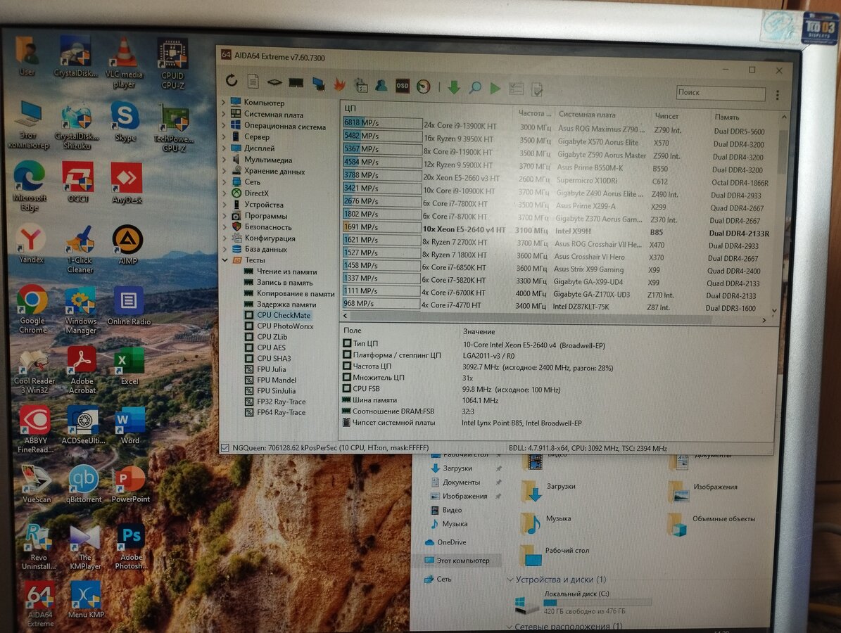Select FPU Julia benchmark
This screenshot has height=633, width=841.
point(271,369)
